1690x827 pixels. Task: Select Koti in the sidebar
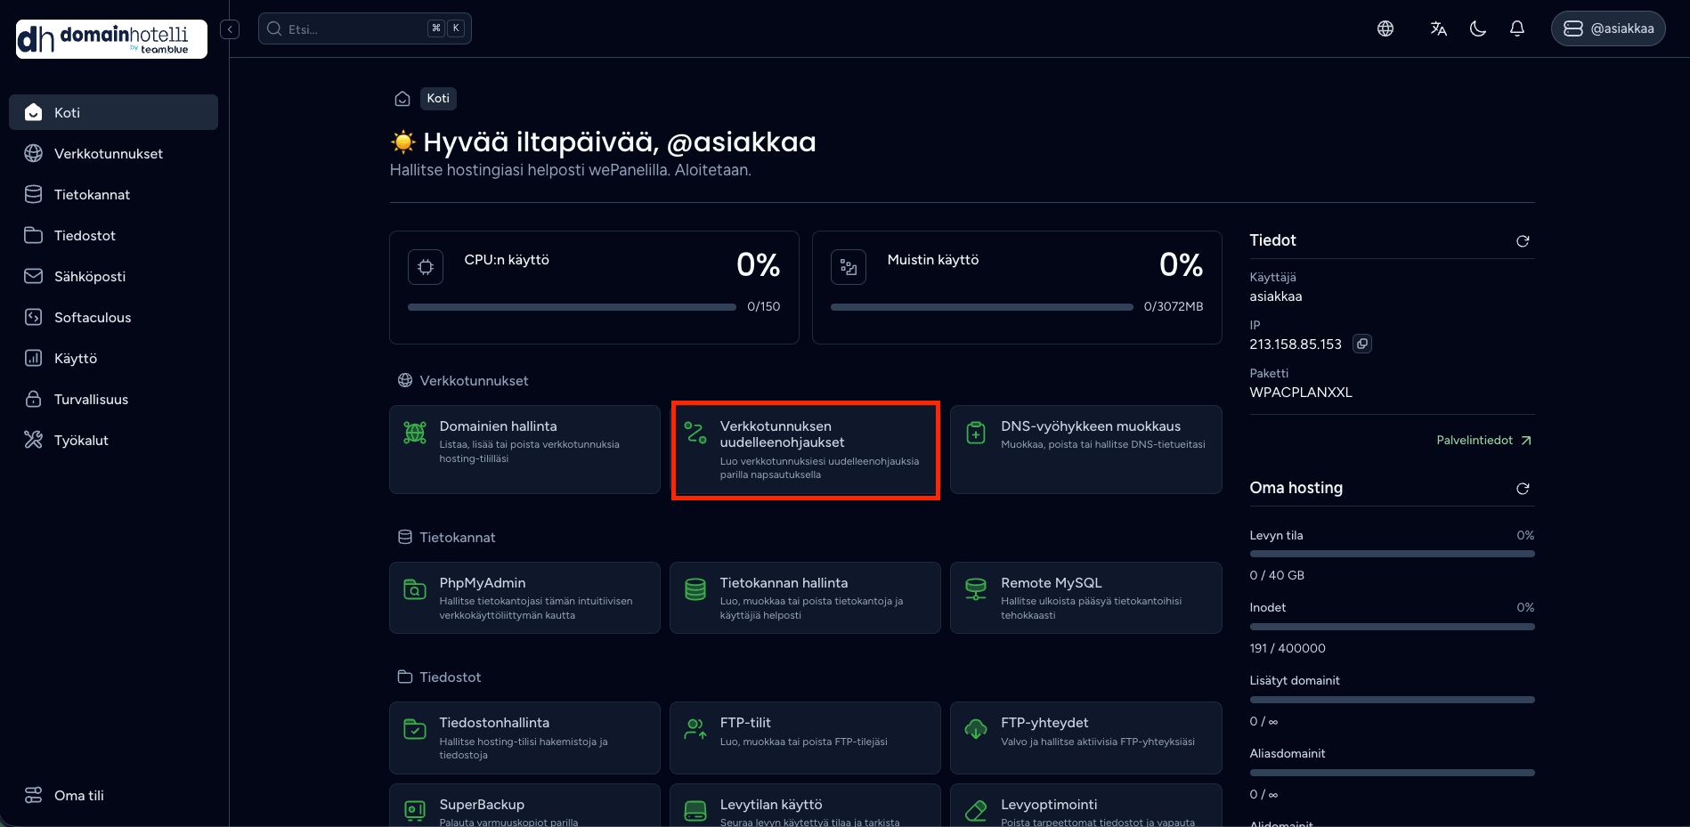click(113, 112)
